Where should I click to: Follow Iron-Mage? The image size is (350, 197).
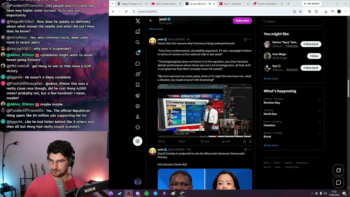coord(314,56)
